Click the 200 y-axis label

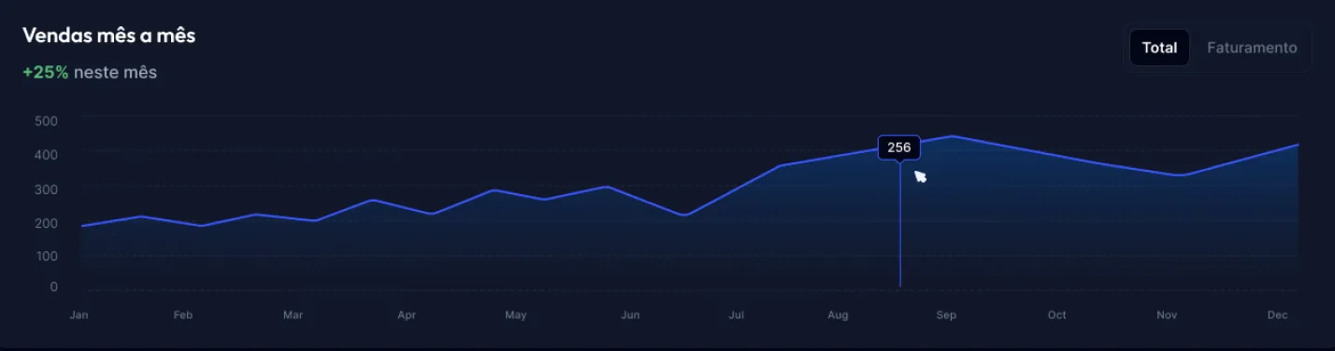click(46, 223)
